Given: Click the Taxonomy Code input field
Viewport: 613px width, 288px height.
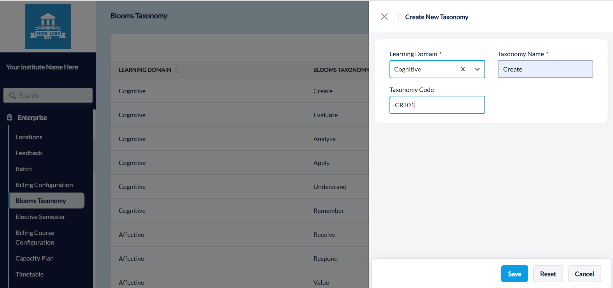Looking at the screenshot, I should click(x=437, y=105).
